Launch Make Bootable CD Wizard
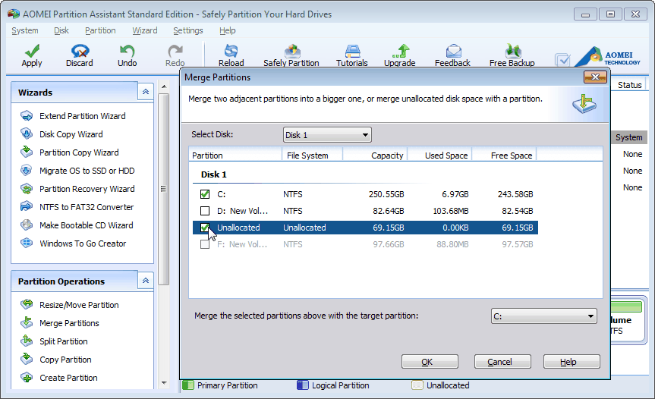Screen dimensions: 655x399 pos(86,225)
